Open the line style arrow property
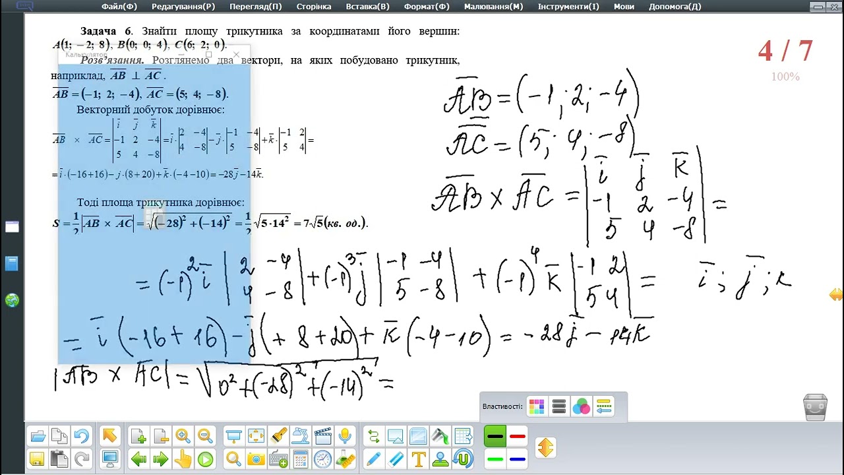The image size is (844, 475). coord(603,406)
